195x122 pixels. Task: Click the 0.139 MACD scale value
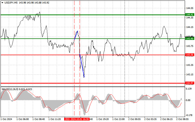189,89
